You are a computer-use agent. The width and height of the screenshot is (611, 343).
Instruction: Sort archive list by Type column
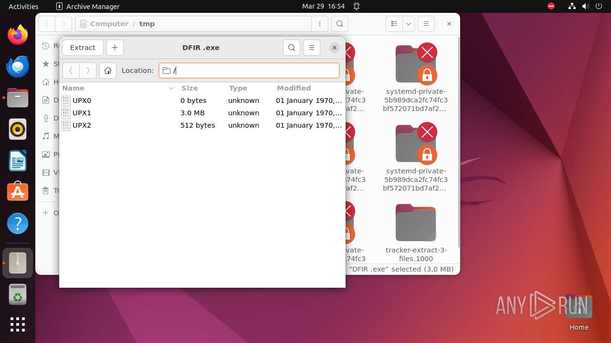click(x=249, y=88)
